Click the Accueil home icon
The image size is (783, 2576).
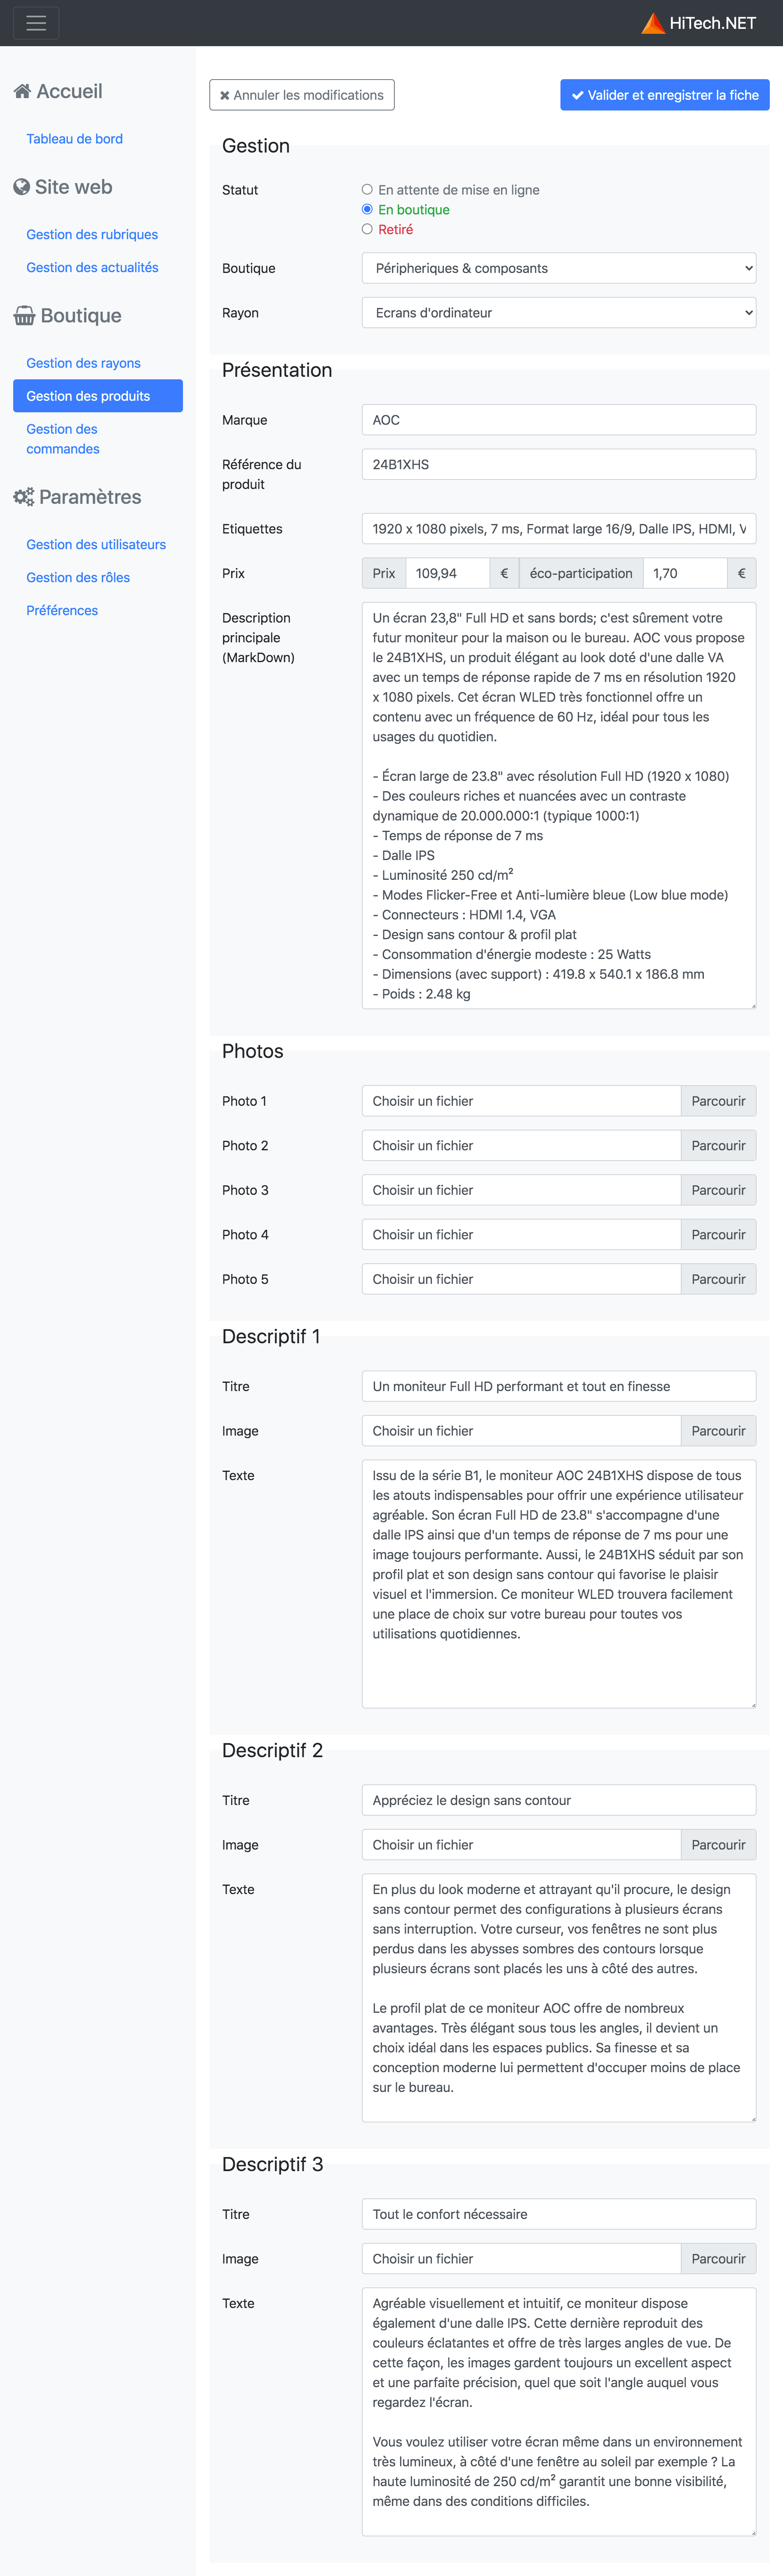(22, 91)
